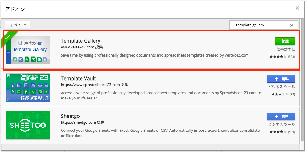Open the Template Gallery title link

pyautogui.click(x=81, y=41)
